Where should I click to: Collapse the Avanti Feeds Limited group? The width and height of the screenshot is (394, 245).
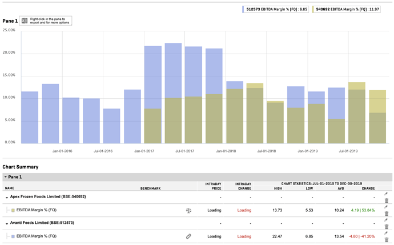7,223
